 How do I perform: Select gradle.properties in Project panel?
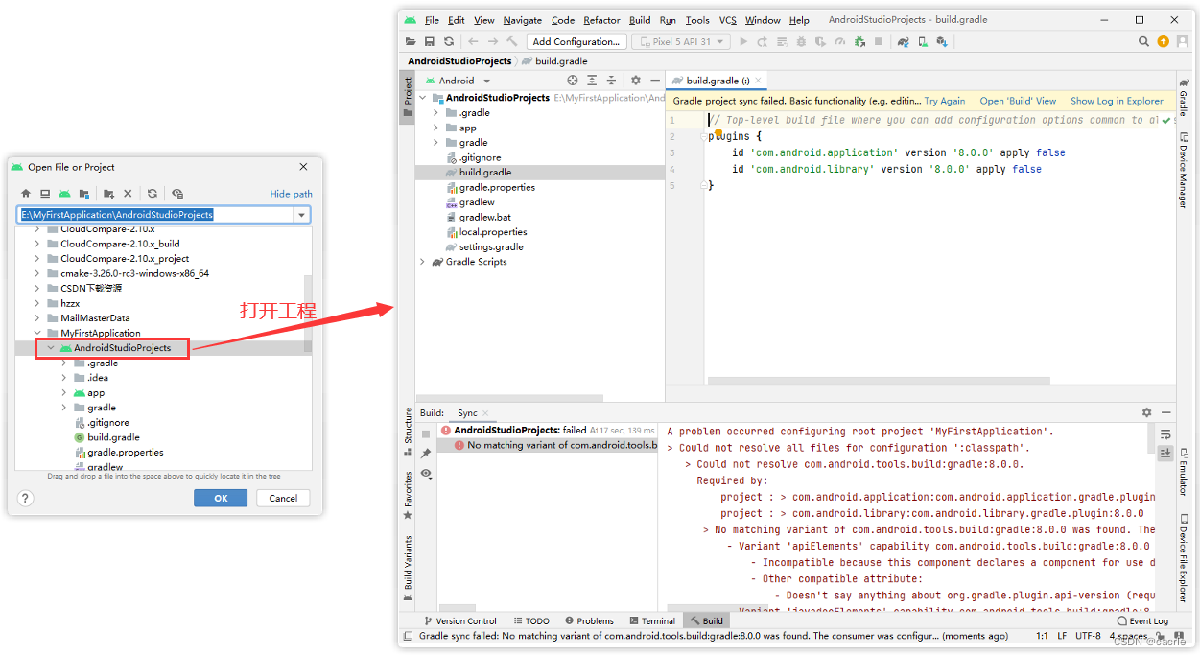pos(497,187)
